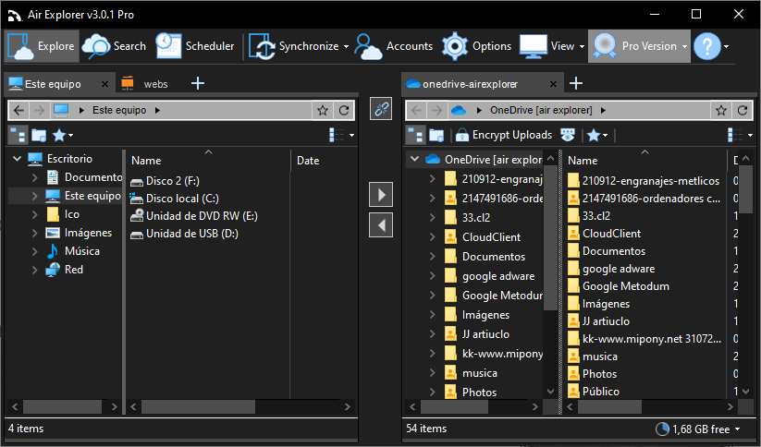The image size is (761, 447).
Task: Create new folder in OneDrive pane
Action: 436,135
